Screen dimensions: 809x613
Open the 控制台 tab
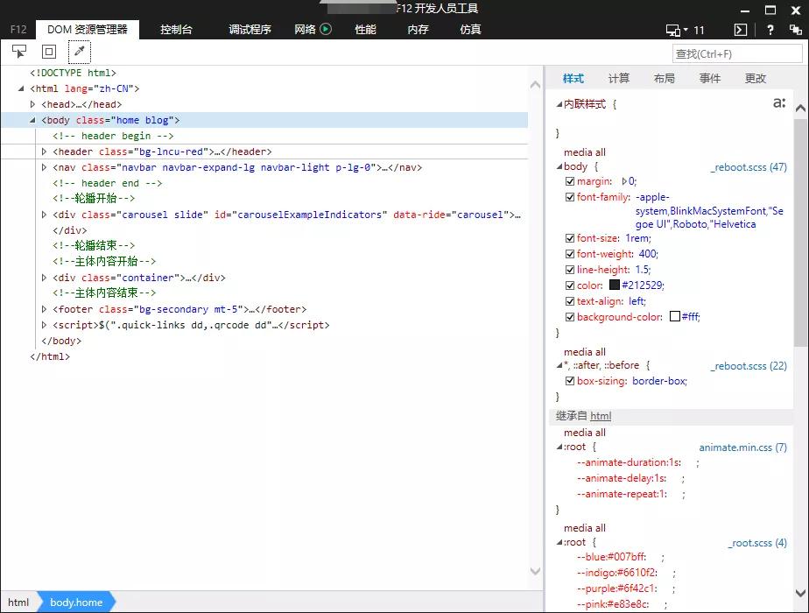point(176,30)
